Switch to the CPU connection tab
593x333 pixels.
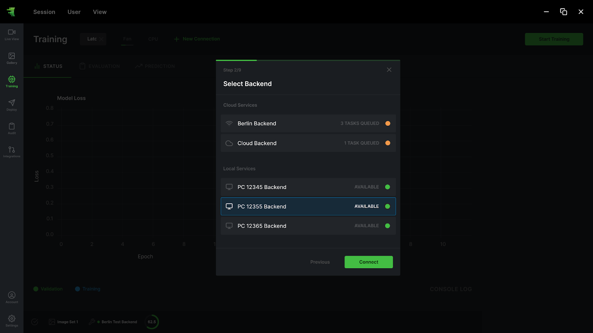pos(153,39)
